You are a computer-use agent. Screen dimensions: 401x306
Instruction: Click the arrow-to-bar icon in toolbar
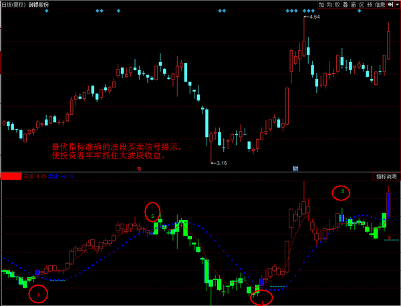[x=389, y=5]
